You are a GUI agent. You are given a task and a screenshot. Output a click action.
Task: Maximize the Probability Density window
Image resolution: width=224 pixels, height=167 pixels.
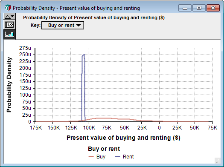199,8
